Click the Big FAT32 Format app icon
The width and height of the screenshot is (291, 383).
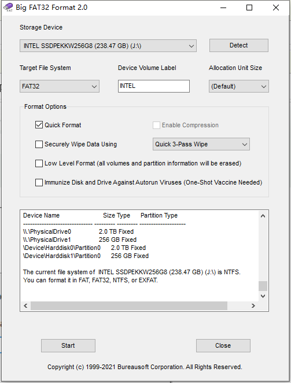click(x=8, y=7)
